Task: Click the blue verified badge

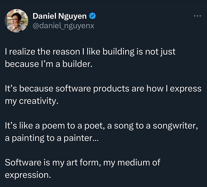Action: click(93, 16)
